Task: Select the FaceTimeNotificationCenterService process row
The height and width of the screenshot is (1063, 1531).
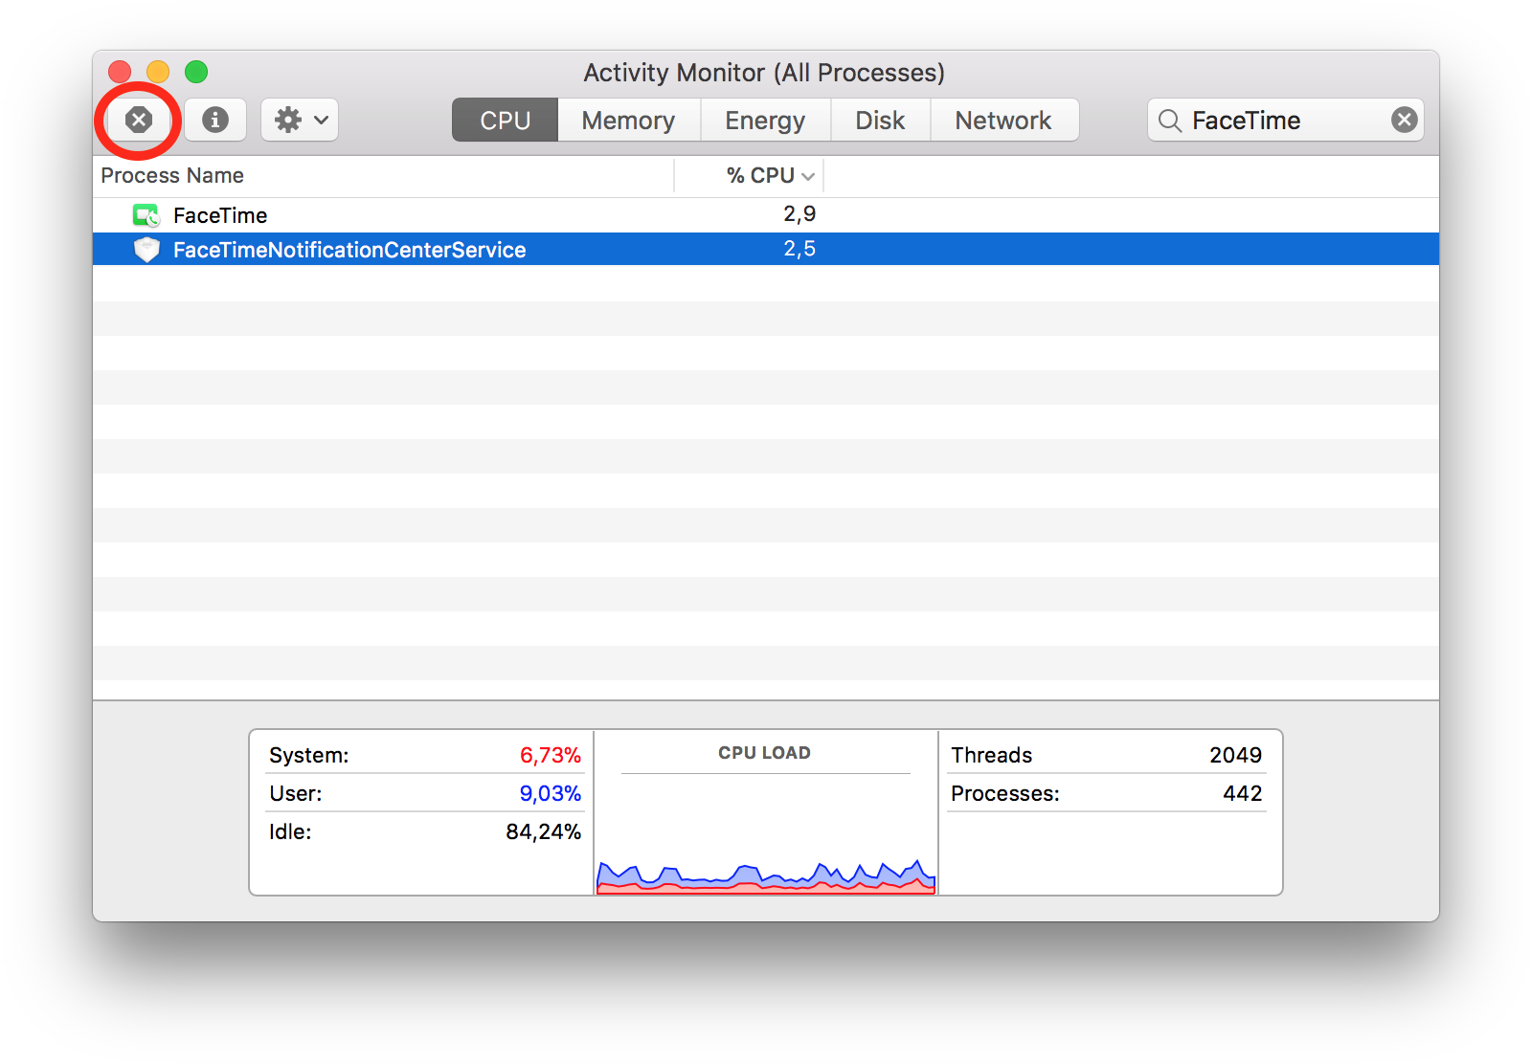Action: [x=766, y=250]
